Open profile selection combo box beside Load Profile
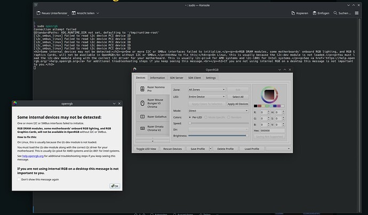This screenshot has width=368, height=215. click(x=278, y=149)
